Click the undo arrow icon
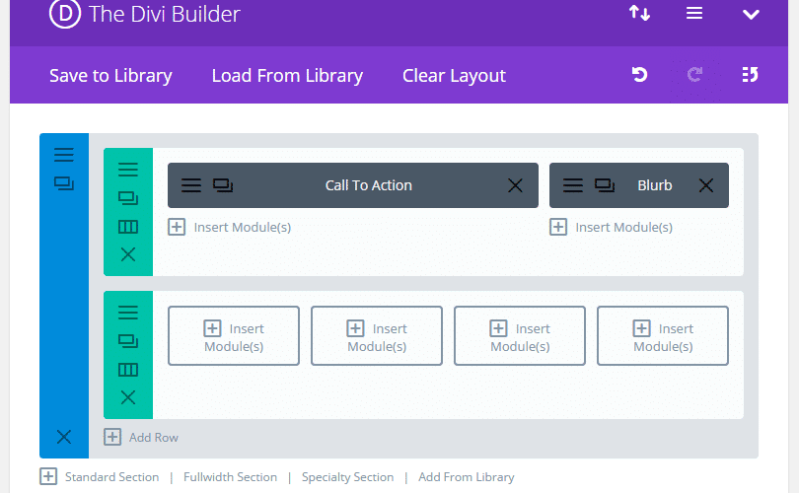 tap(639, 74)
